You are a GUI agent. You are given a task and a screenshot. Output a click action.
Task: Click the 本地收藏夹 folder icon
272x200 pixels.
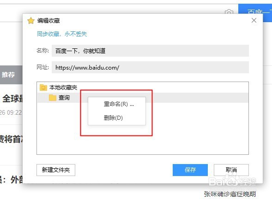pos(43,88)
